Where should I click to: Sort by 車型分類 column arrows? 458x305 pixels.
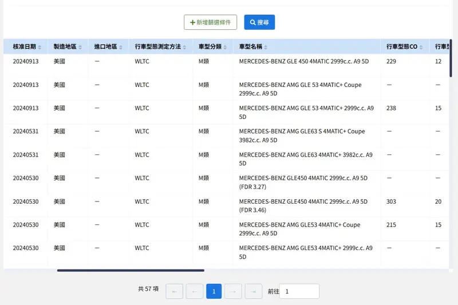225,47
